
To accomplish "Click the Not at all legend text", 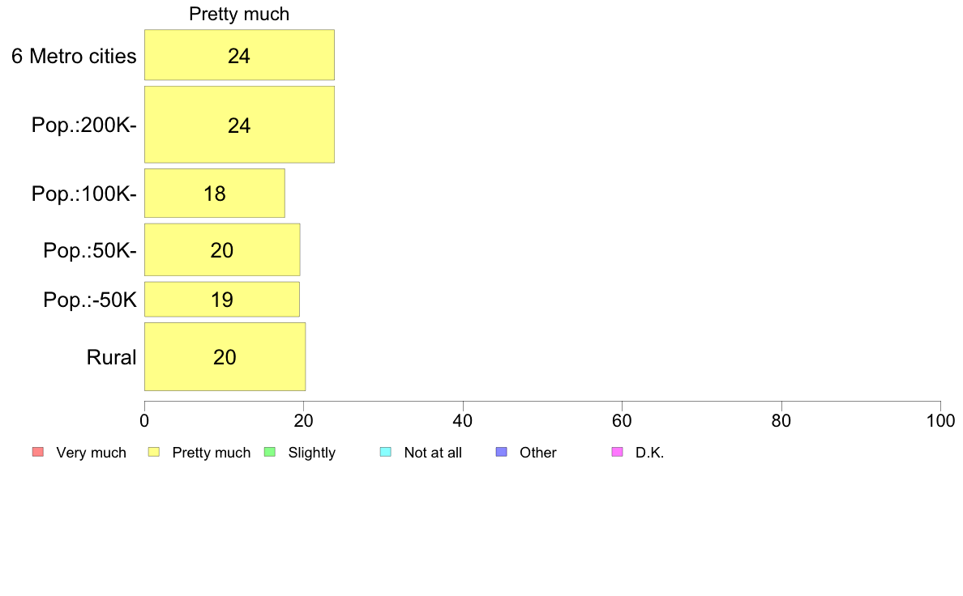I will 432,453.
